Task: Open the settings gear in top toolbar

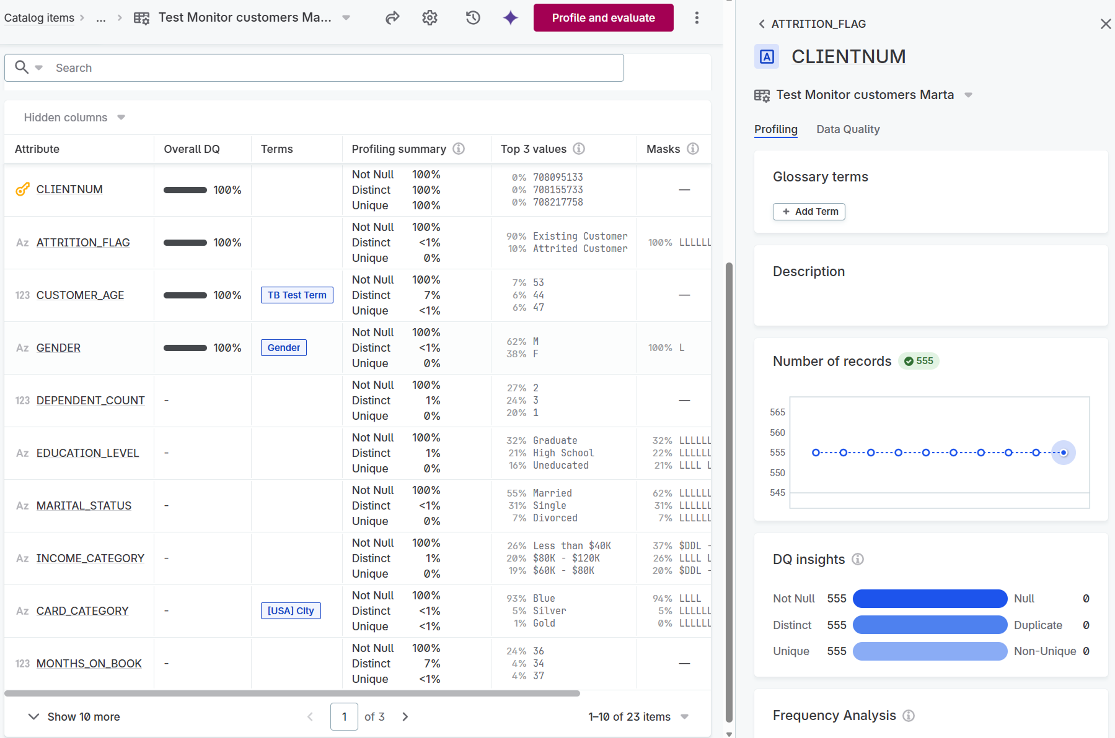Action: pos(430,17)
